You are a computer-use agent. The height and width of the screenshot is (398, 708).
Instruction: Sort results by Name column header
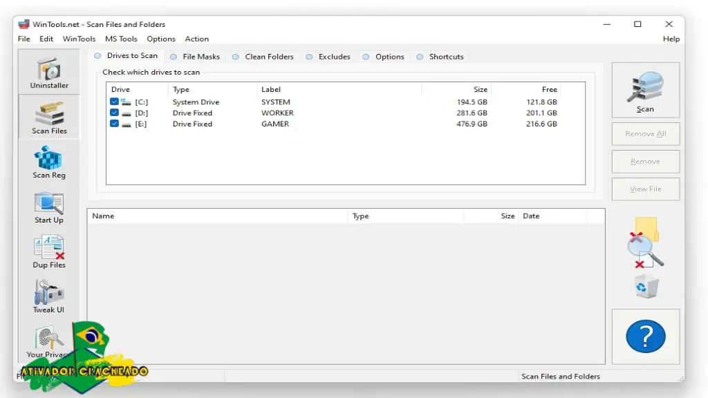coord(218,216)
